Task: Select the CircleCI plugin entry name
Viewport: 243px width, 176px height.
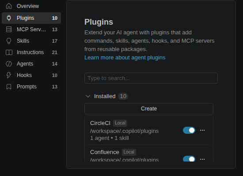Action: [x=100, y=123]
